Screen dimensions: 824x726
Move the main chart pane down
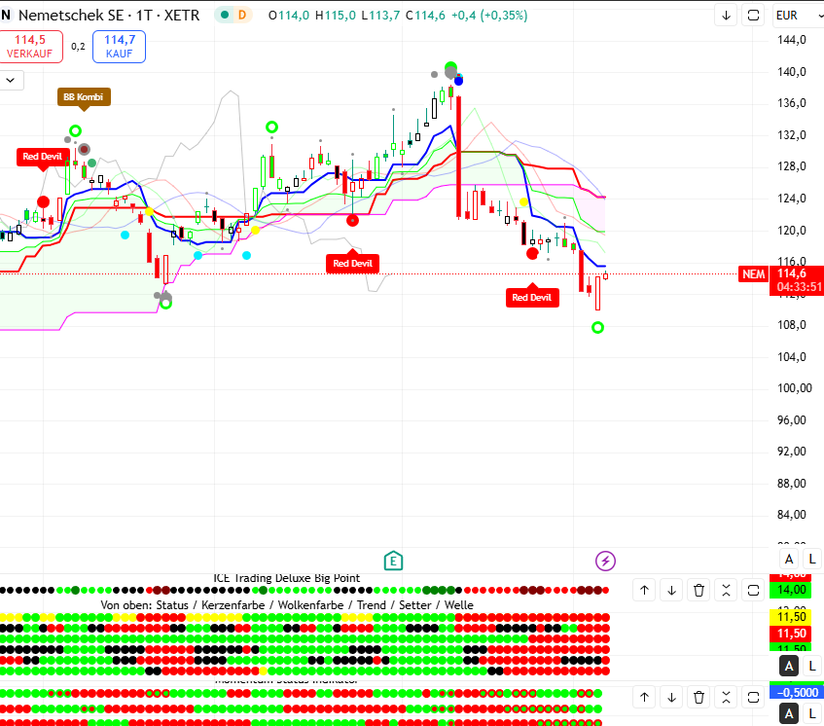point(726,15)
